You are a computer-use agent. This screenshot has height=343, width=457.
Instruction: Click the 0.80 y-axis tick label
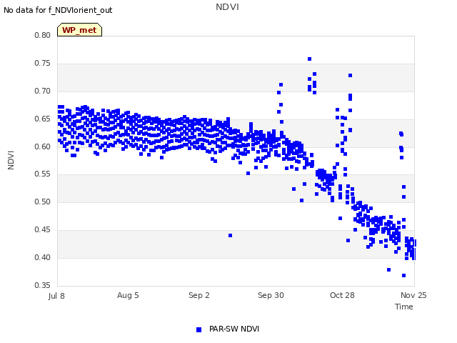43,35
